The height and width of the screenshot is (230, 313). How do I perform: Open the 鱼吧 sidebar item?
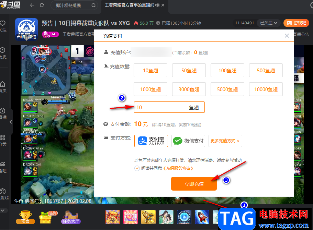tap(3, 168)
